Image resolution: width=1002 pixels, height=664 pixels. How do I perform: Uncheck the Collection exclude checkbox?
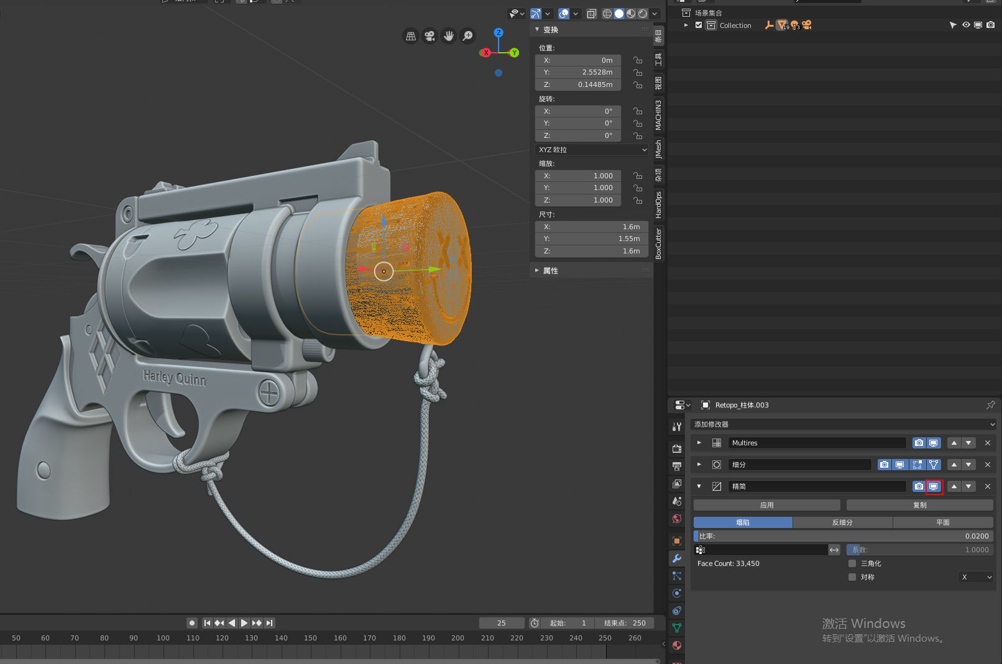[699, 25]
